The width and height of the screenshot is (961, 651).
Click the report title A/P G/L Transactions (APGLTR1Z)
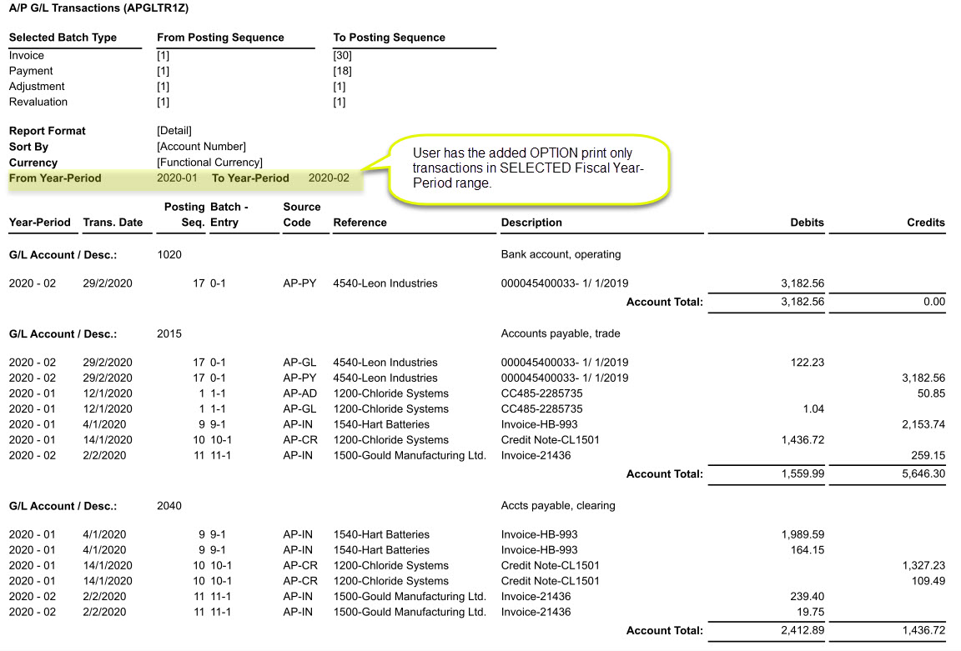coord(98,8)
